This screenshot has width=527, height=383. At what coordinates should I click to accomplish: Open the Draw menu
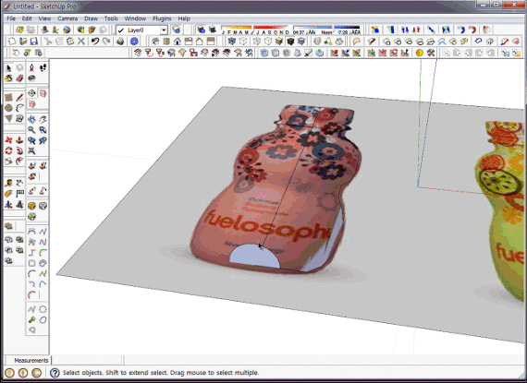pos(92,18)
